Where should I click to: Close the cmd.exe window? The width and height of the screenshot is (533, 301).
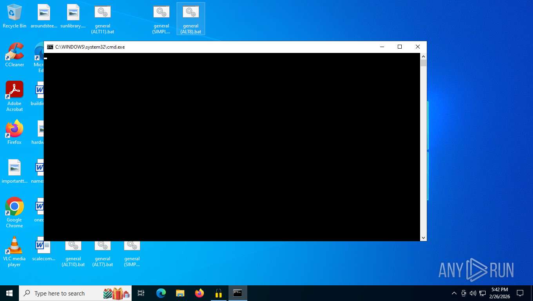coord(418,47)
